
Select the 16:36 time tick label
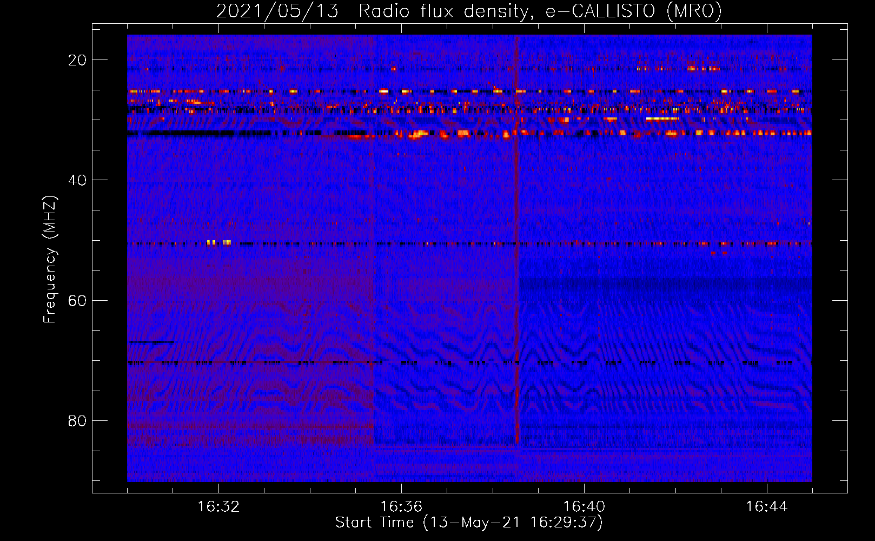click(x=401, y=507)
